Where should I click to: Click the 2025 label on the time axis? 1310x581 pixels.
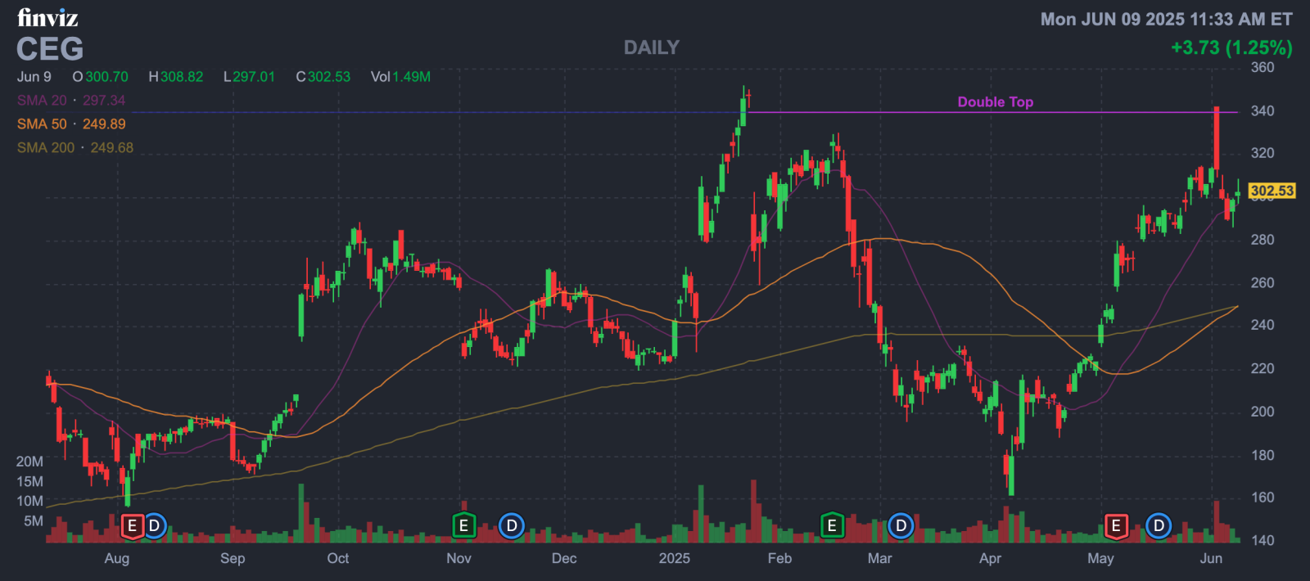coord(675,558)
